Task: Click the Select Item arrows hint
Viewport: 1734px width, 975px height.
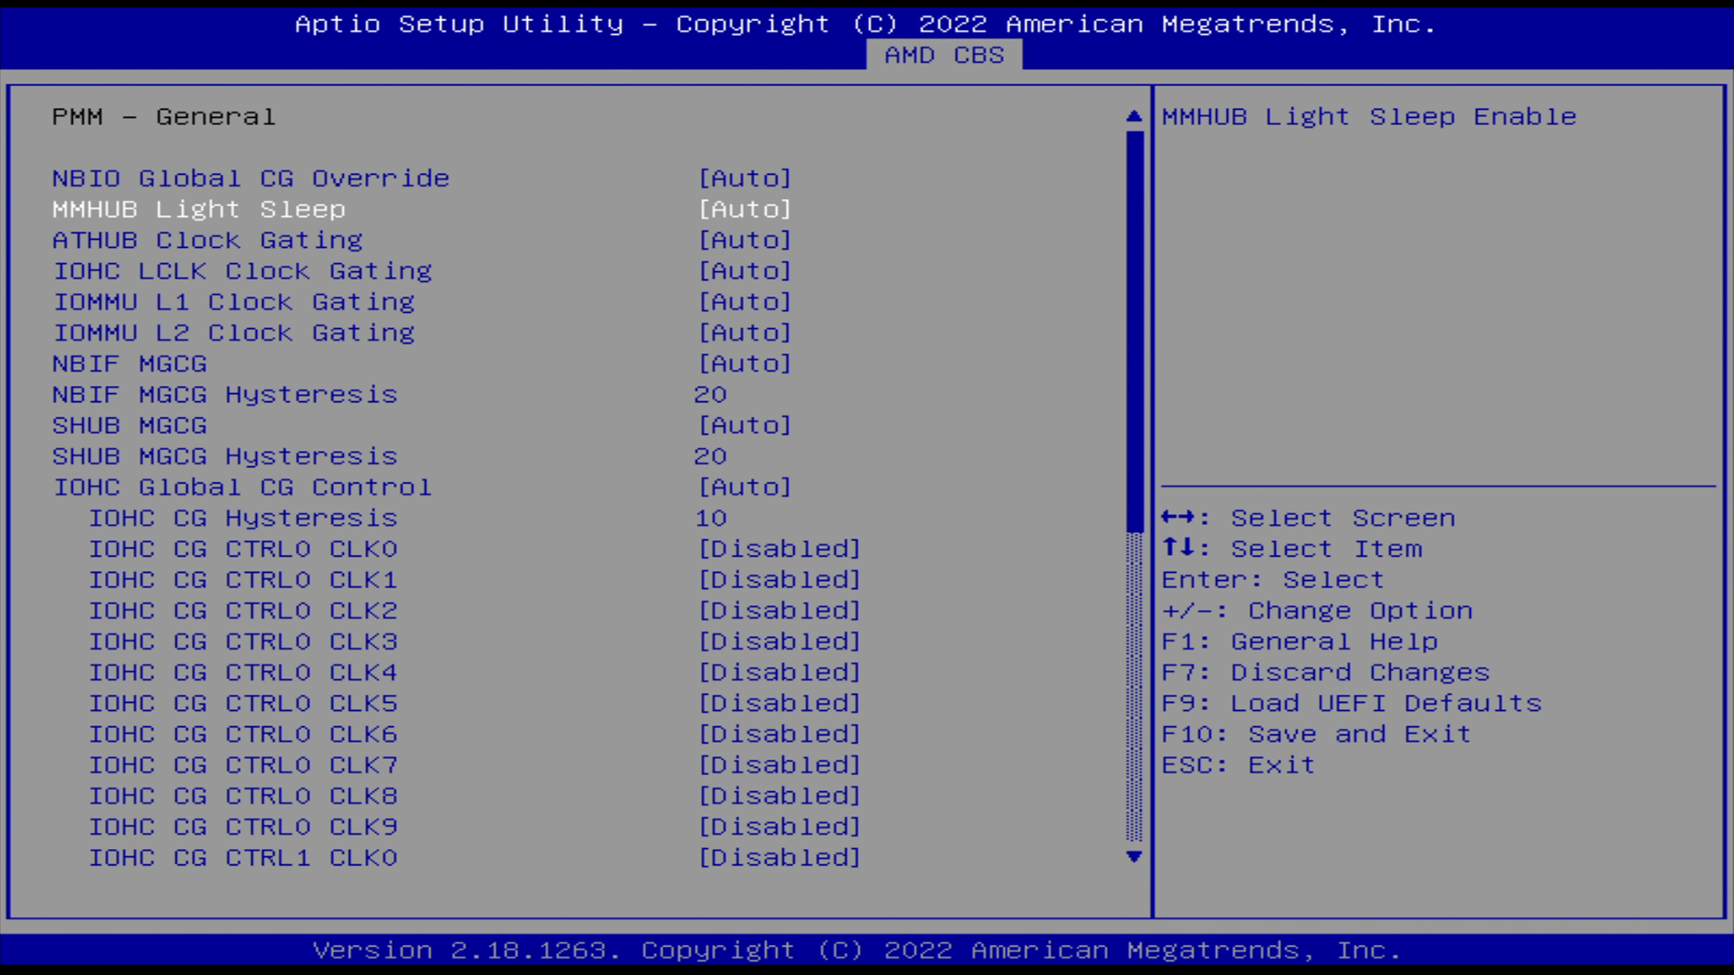Action: tap(1292, 549)
